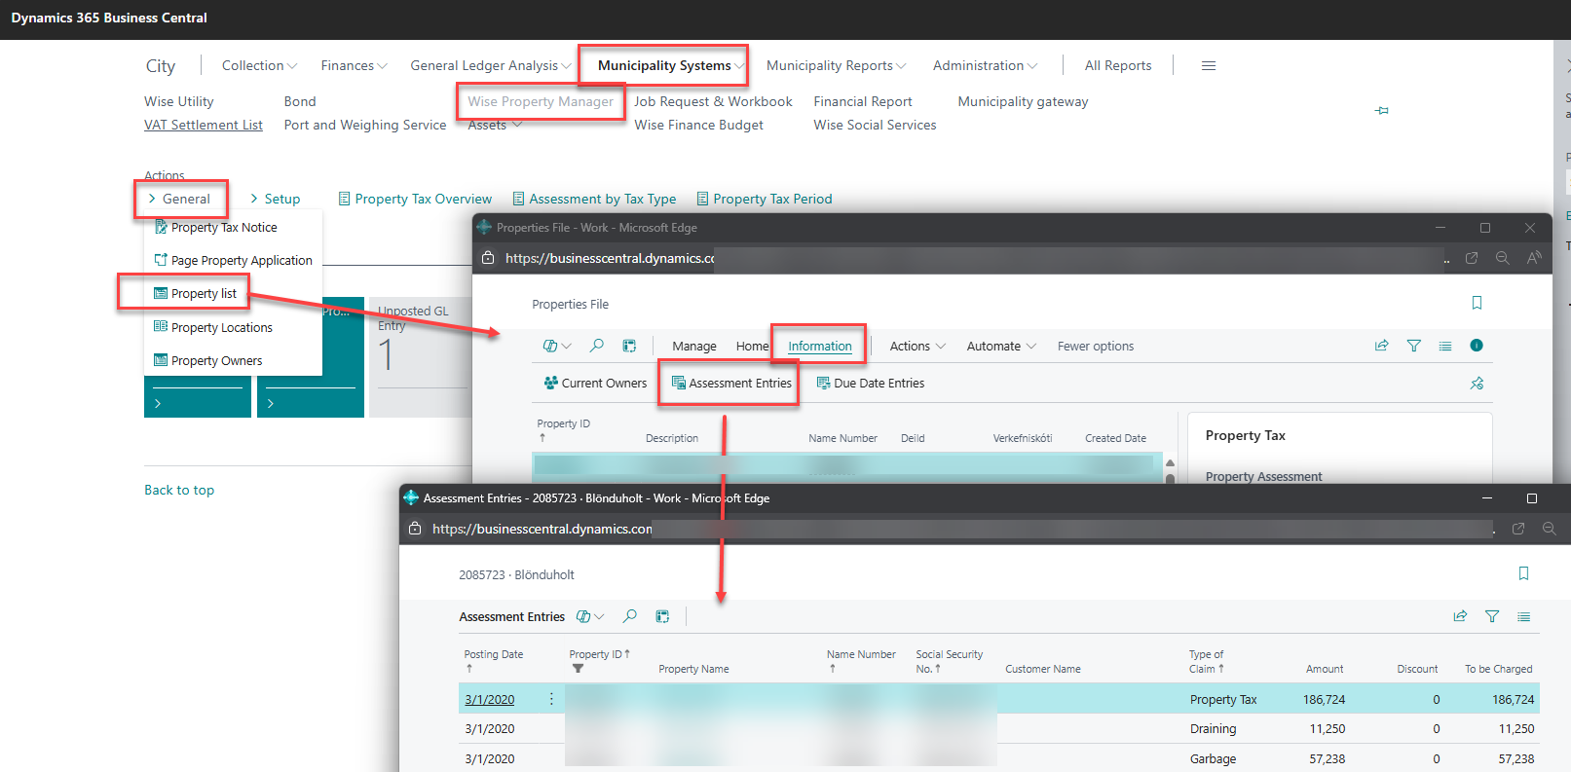Image resolution: width=1571 pixels, height=772 pixels.
Task: Open the General Ledger Analysis dropdown
Action: pyautogui.click(x=491, y=65)
